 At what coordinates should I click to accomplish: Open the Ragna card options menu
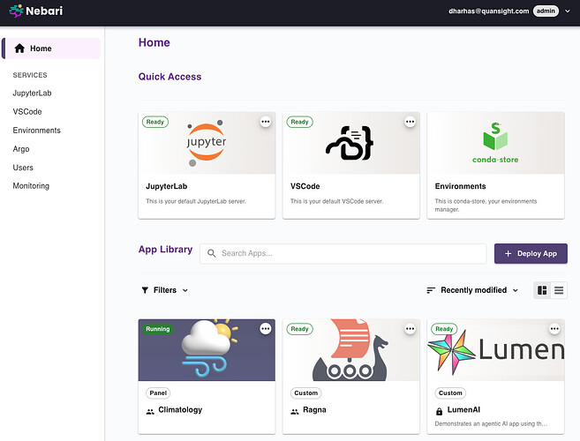pos(410,329)
